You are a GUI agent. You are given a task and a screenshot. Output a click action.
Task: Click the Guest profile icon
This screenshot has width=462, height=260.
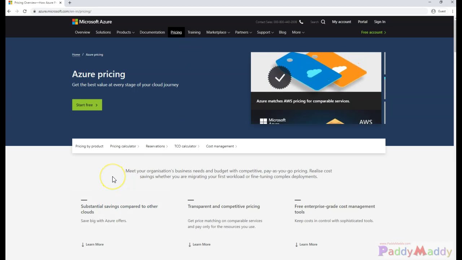point(433,11)
